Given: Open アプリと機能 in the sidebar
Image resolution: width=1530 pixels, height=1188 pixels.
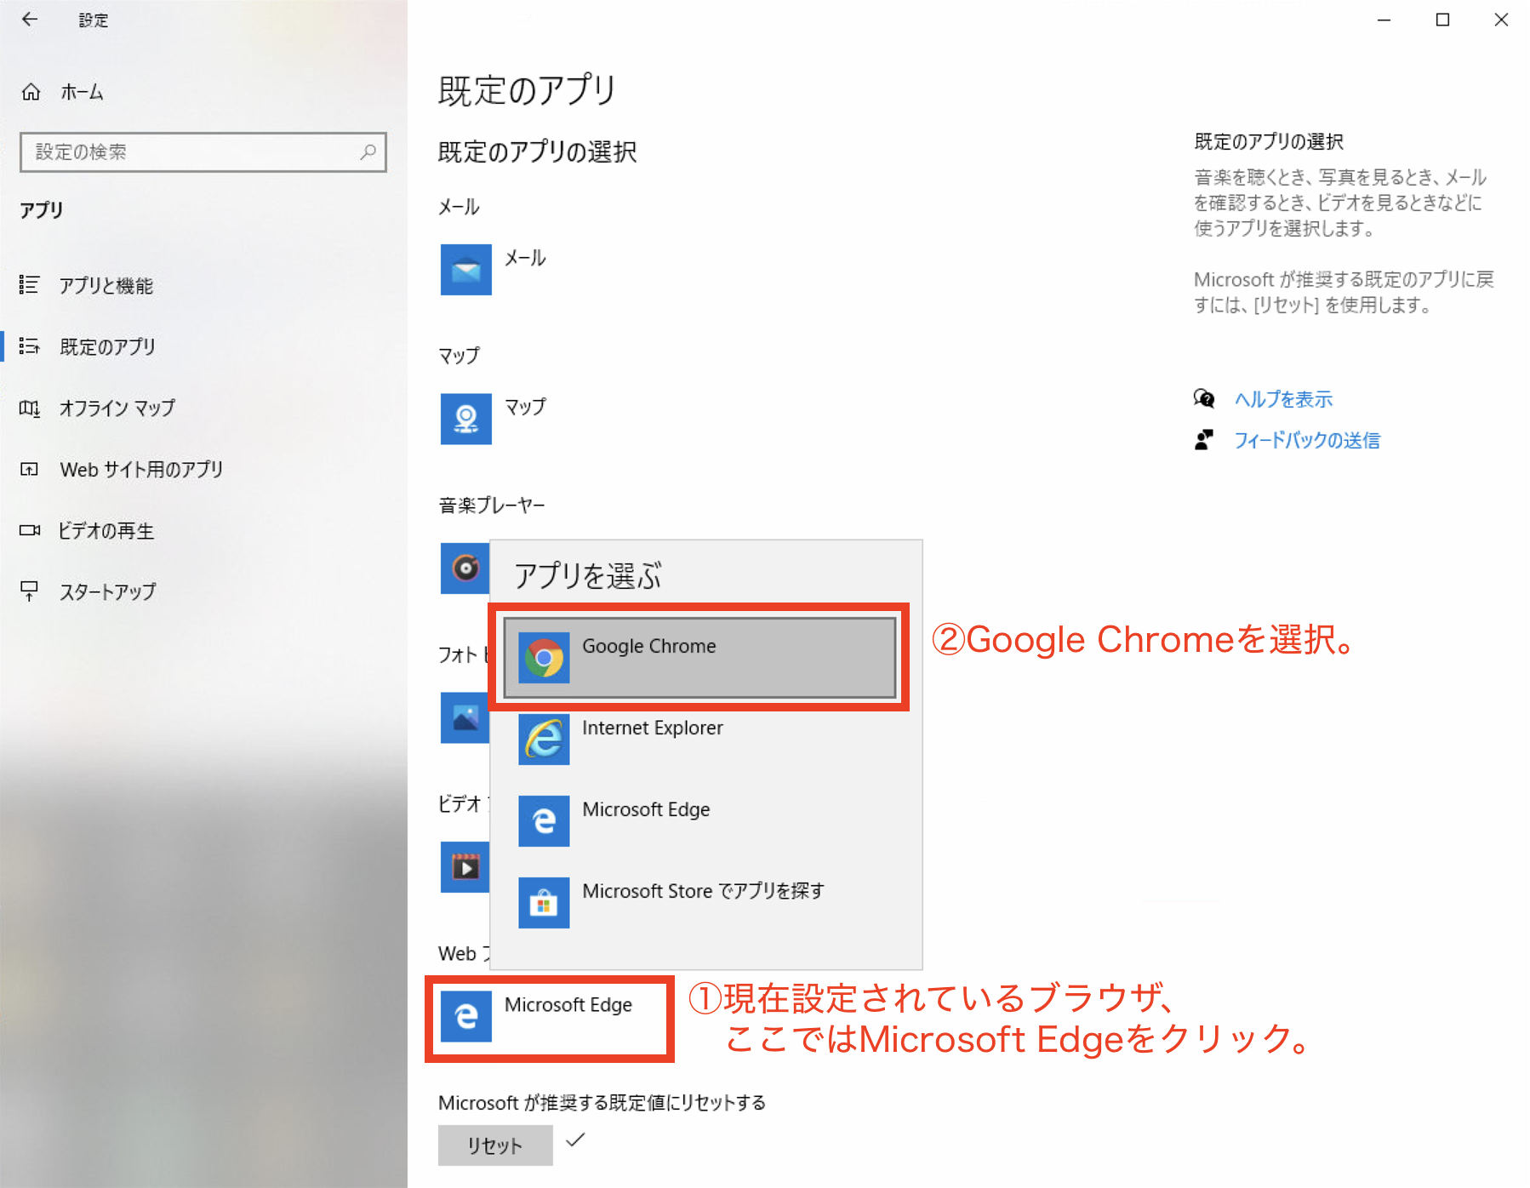Looking at the screenshot, I should tap(203, 285).
